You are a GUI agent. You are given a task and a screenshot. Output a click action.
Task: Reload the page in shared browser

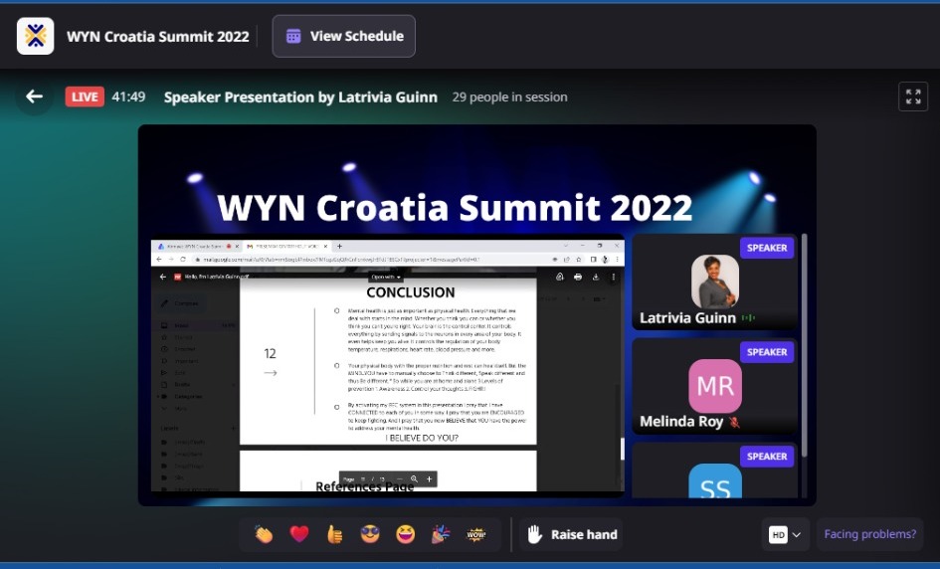pyautogui.click(x=183, y=260)
